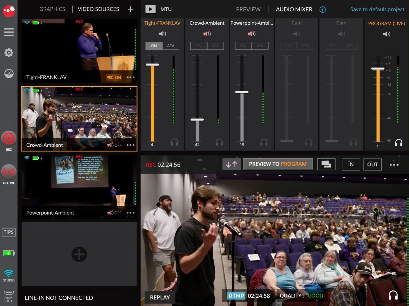This screenshot has width=409, height=306.
Task: Unmute Powerpoint-Ambi channel speaker icon
Action: coord(252,34)
